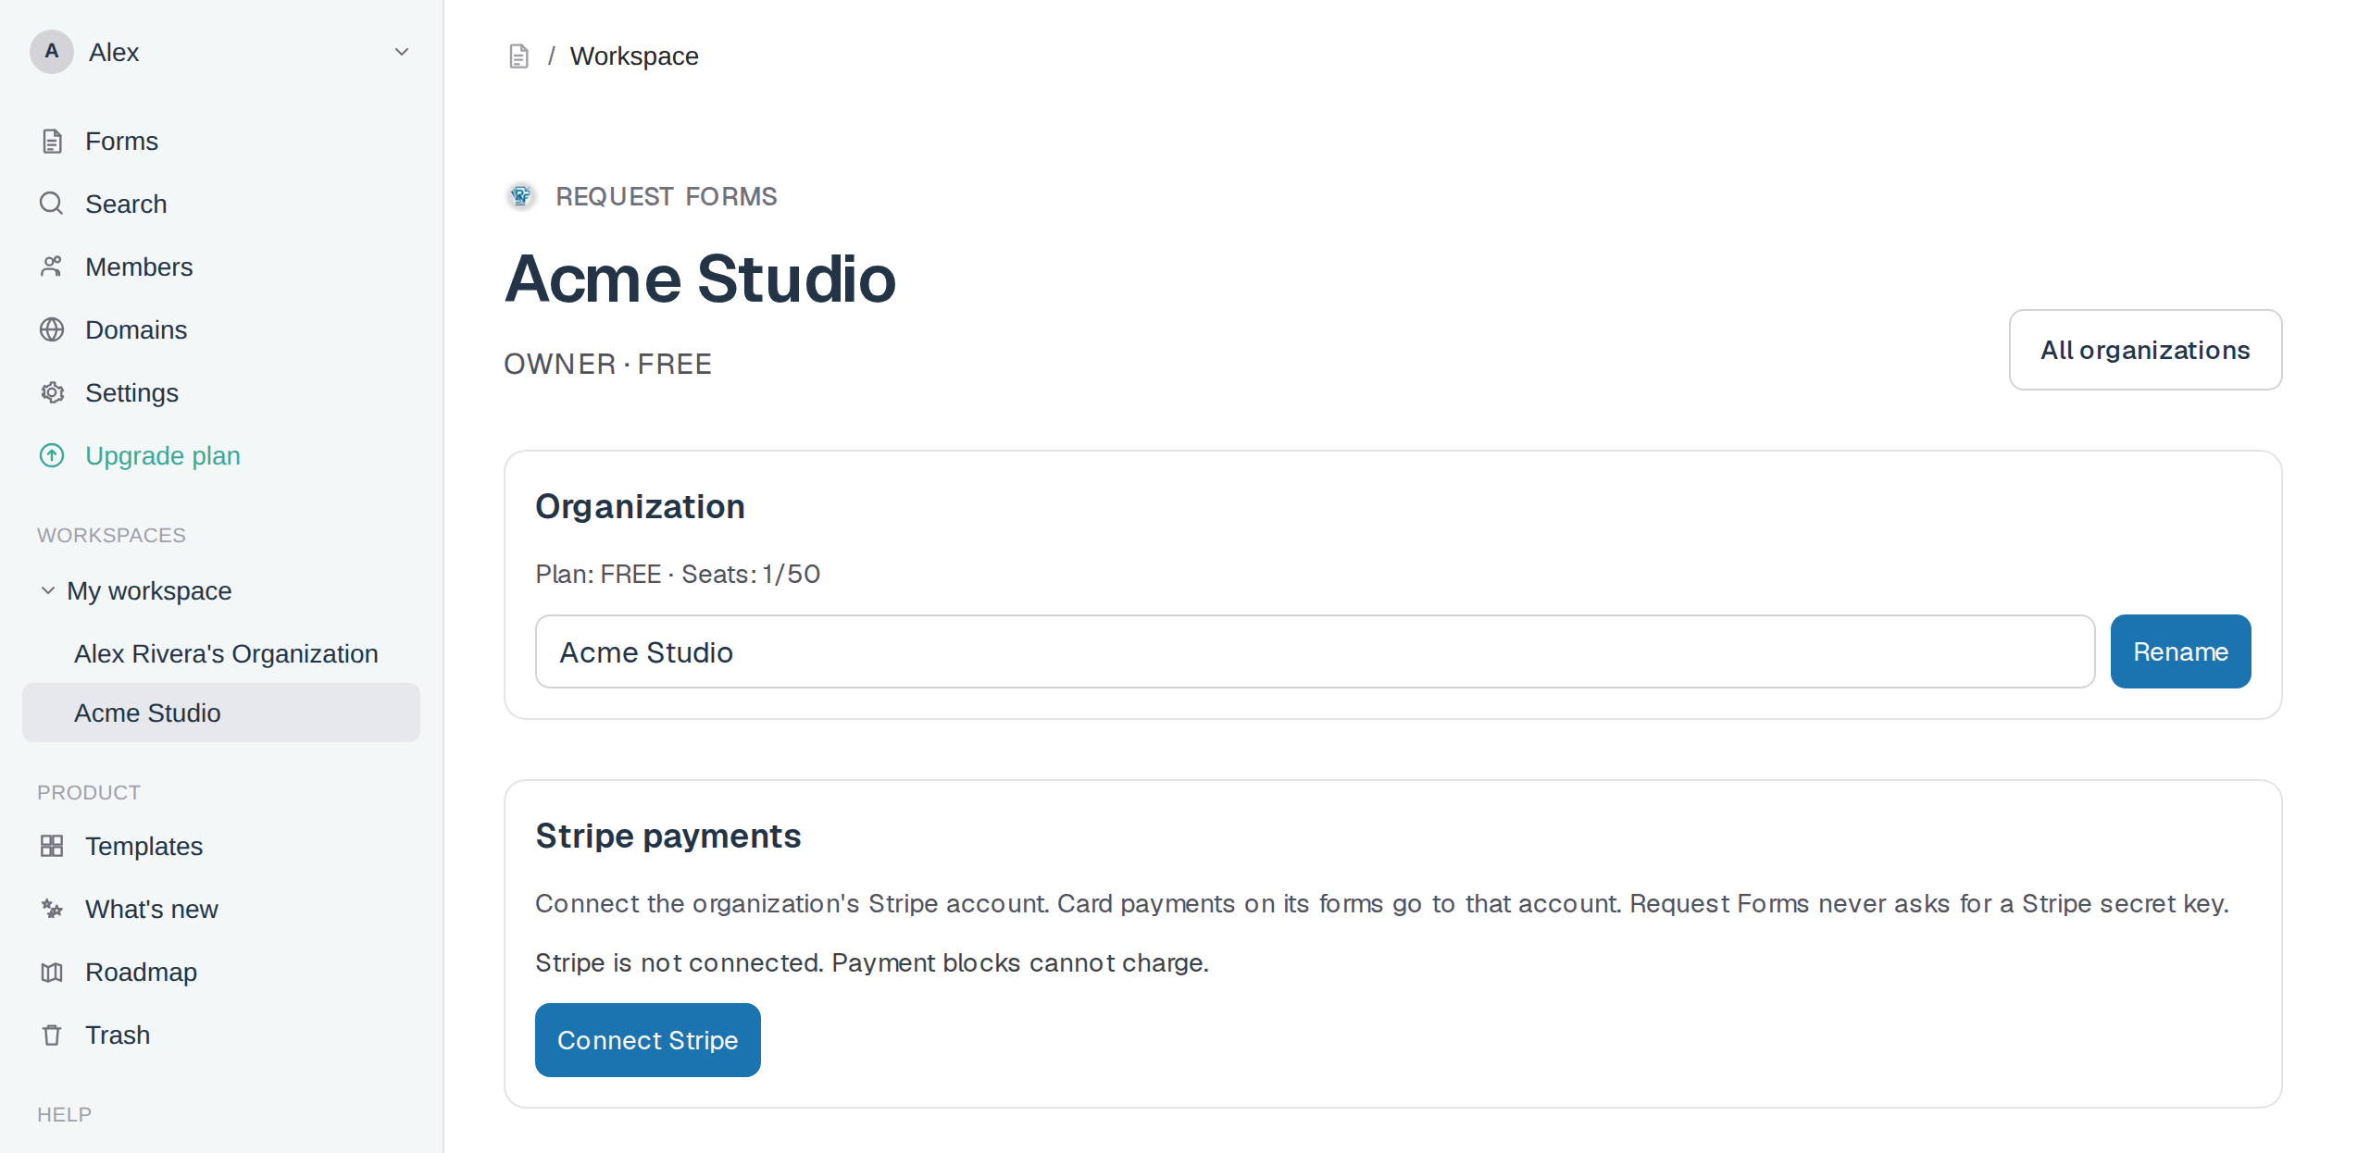This screenshot has width=2370, height=1153.
Task: Click the What's new sparkle icon
Action: click(x=52, y=909)
